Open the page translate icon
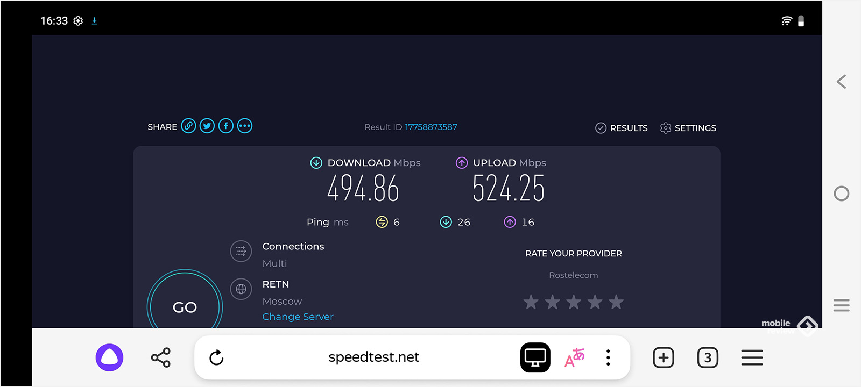The width and height of the screenshot is (861, 387). pyautogui.click(x=574, y=357)
